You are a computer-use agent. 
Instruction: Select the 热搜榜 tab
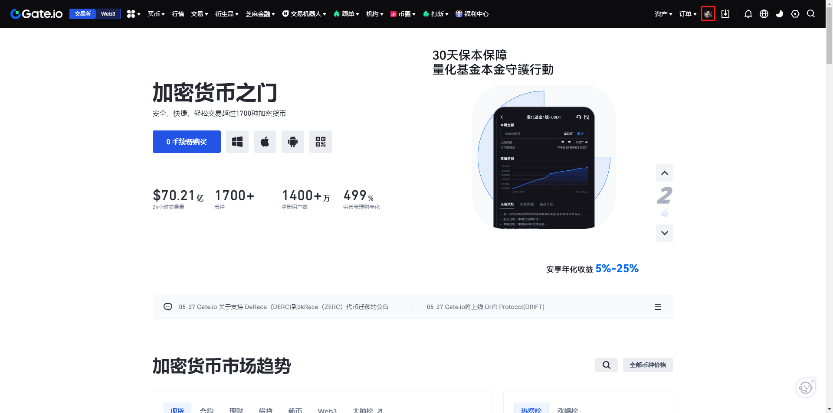click(531, 409)
